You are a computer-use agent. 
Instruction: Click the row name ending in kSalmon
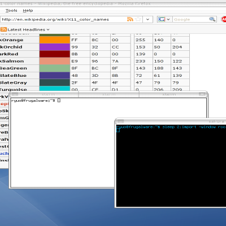(12, 61)
